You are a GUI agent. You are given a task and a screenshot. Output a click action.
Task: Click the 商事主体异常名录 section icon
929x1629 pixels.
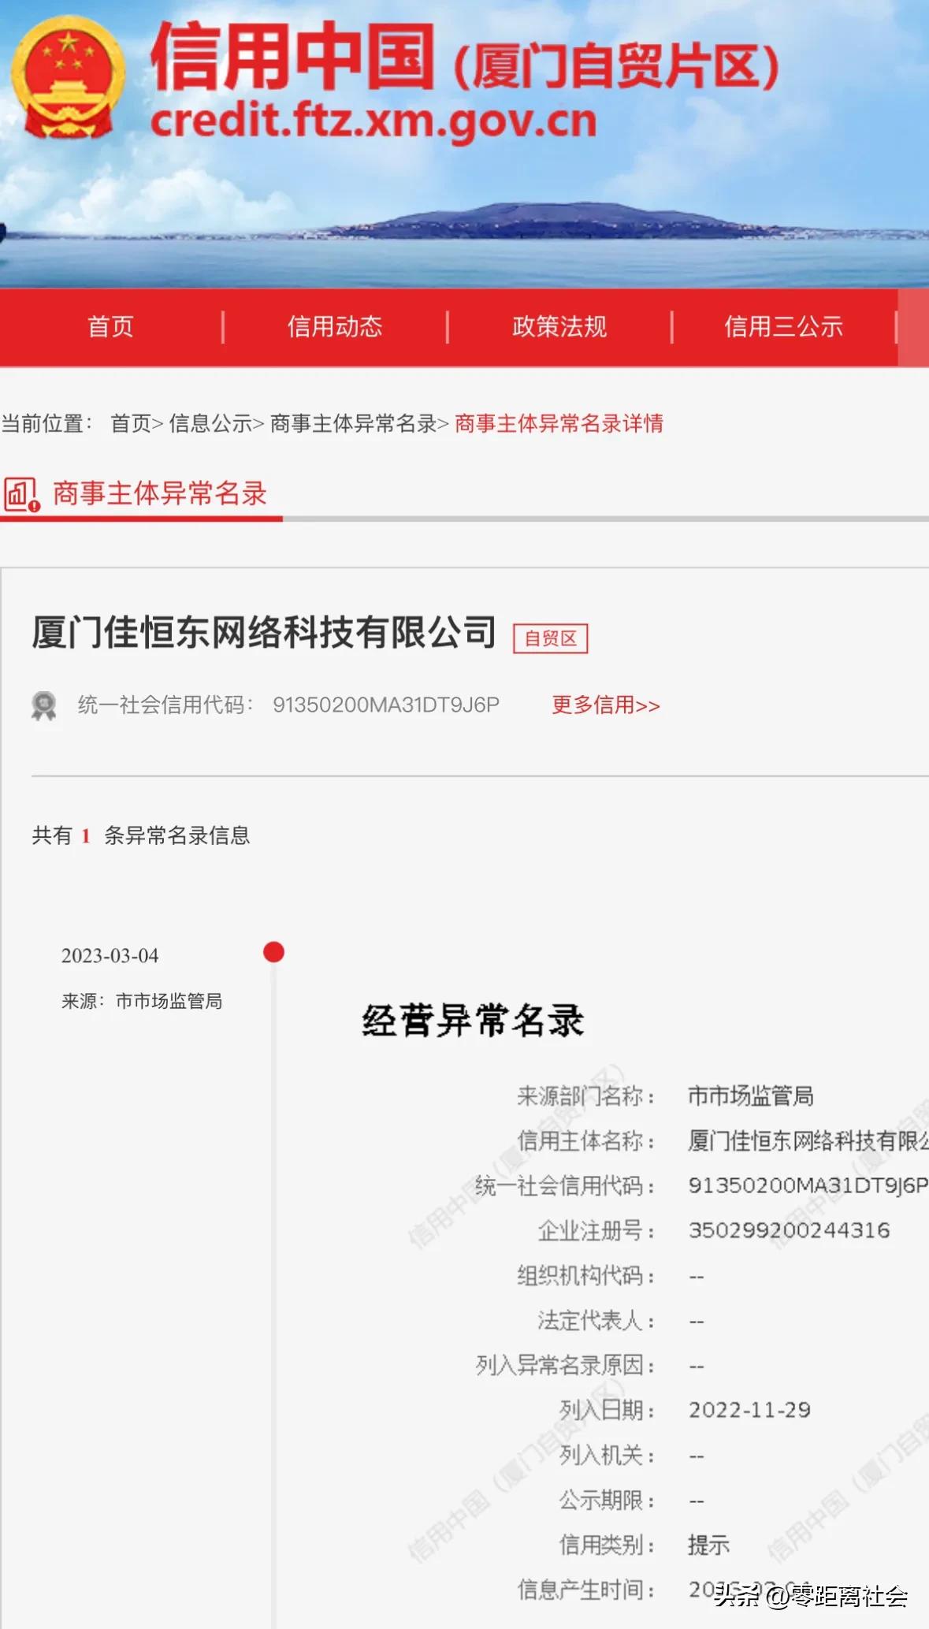pyautogui.click(x=22, y=494)
